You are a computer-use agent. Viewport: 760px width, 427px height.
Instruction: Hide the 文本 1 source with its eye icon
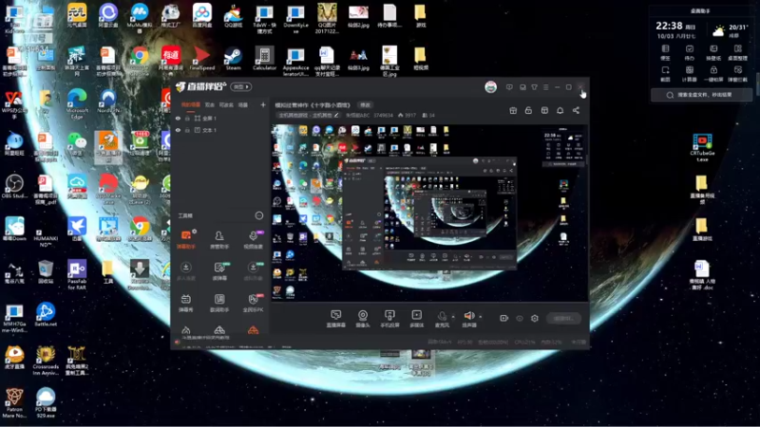(178, 130)
